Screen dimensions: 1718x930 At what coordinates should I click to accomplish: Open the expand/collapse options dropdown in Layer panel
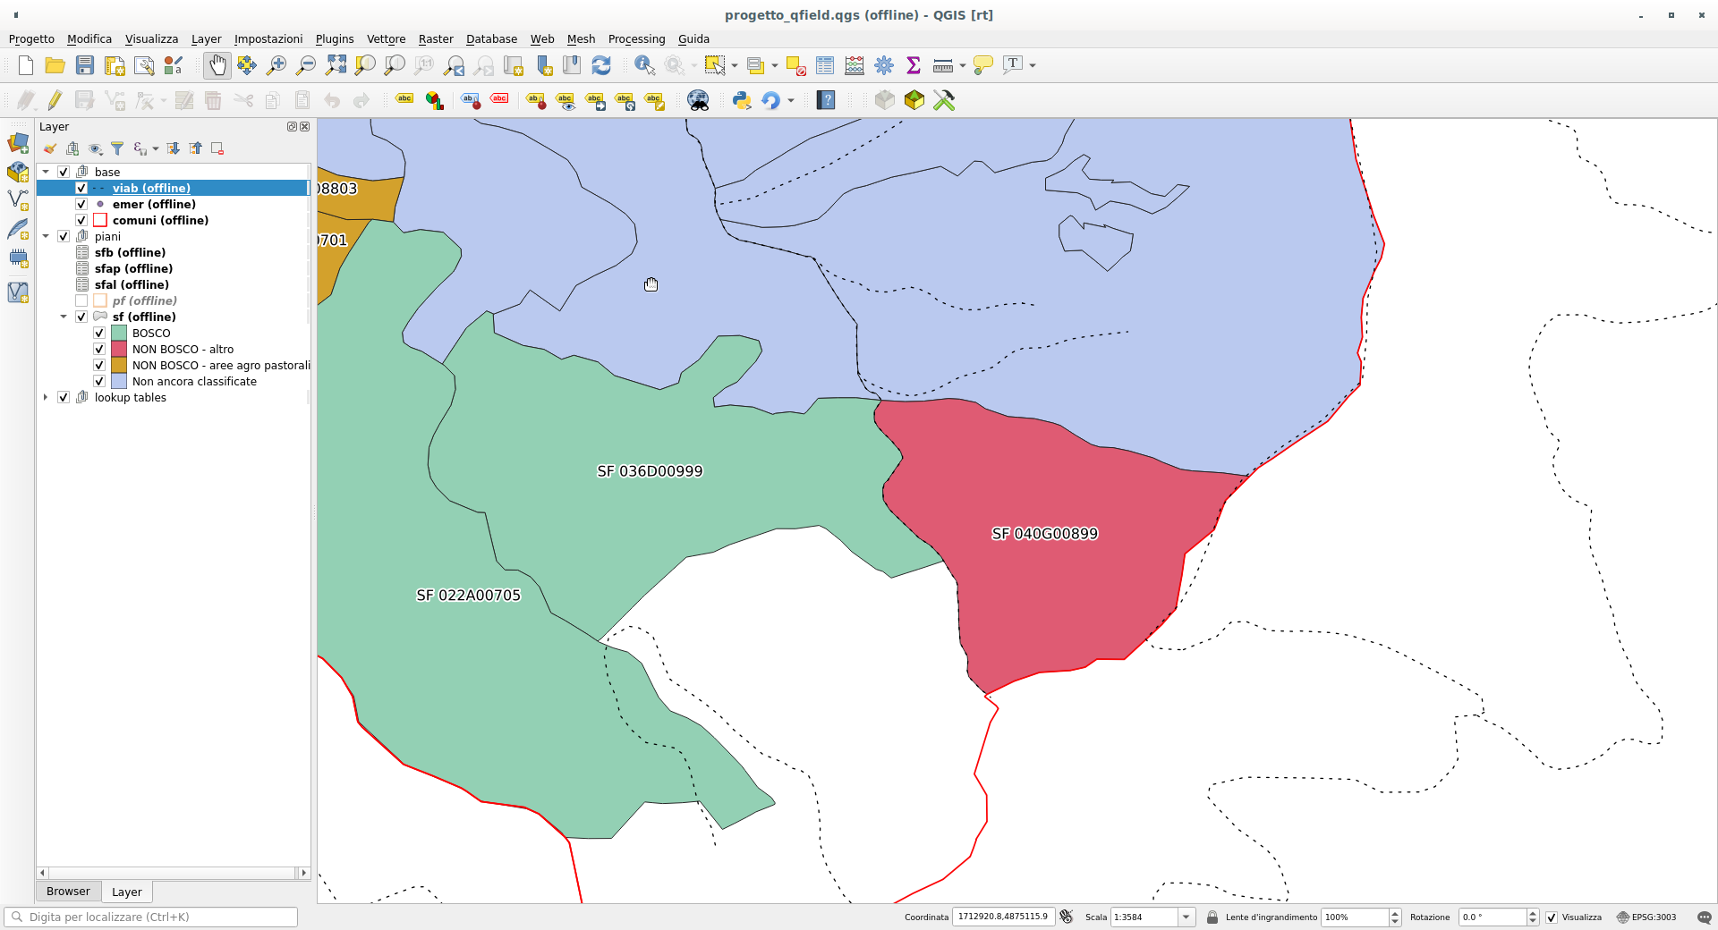(156, 148)
